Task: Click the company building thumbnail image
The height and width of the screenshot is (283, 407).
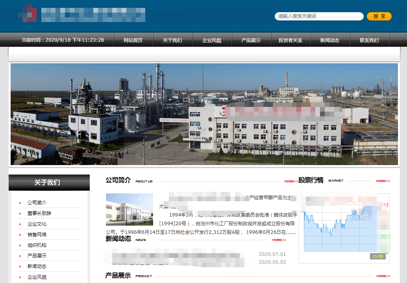Action: (129, 209)
